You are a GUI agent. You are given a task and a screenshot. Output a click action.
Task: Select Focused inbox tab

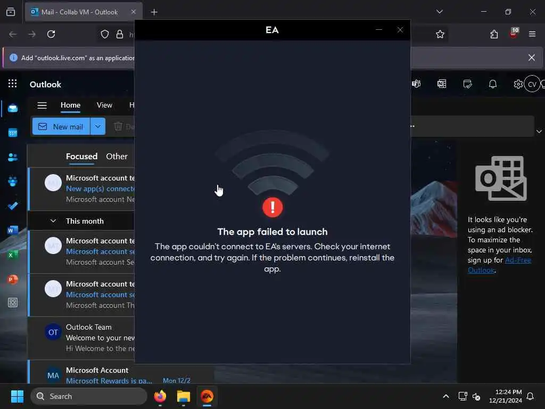tap(81, 157)
